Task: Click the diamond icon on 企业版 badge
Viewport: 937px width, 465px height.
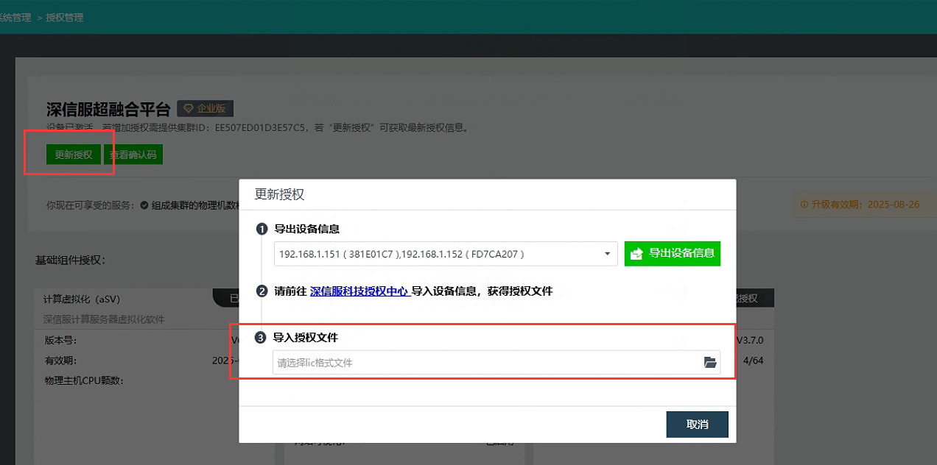Action: 189,109
